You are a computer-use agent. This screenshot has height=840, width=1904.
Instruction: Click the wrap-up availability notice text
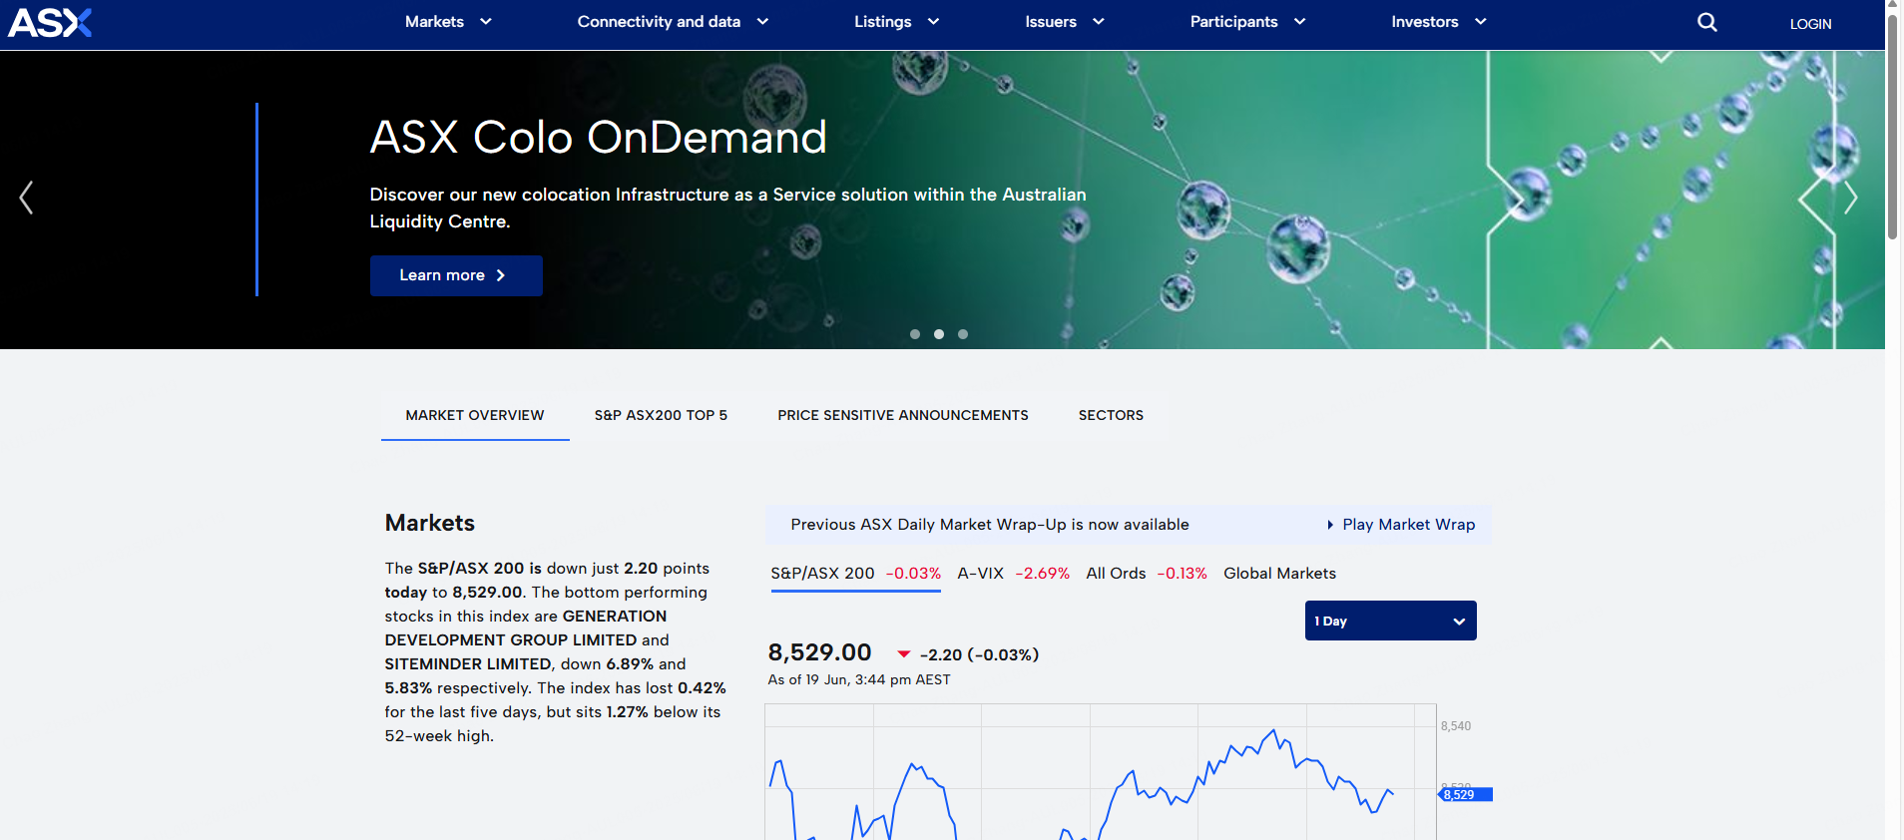tap(990, 525)
